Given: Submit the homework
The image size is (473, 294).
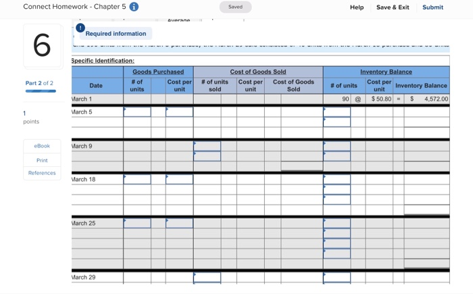Looking at the screenshot, I should (x=432, y=7).
